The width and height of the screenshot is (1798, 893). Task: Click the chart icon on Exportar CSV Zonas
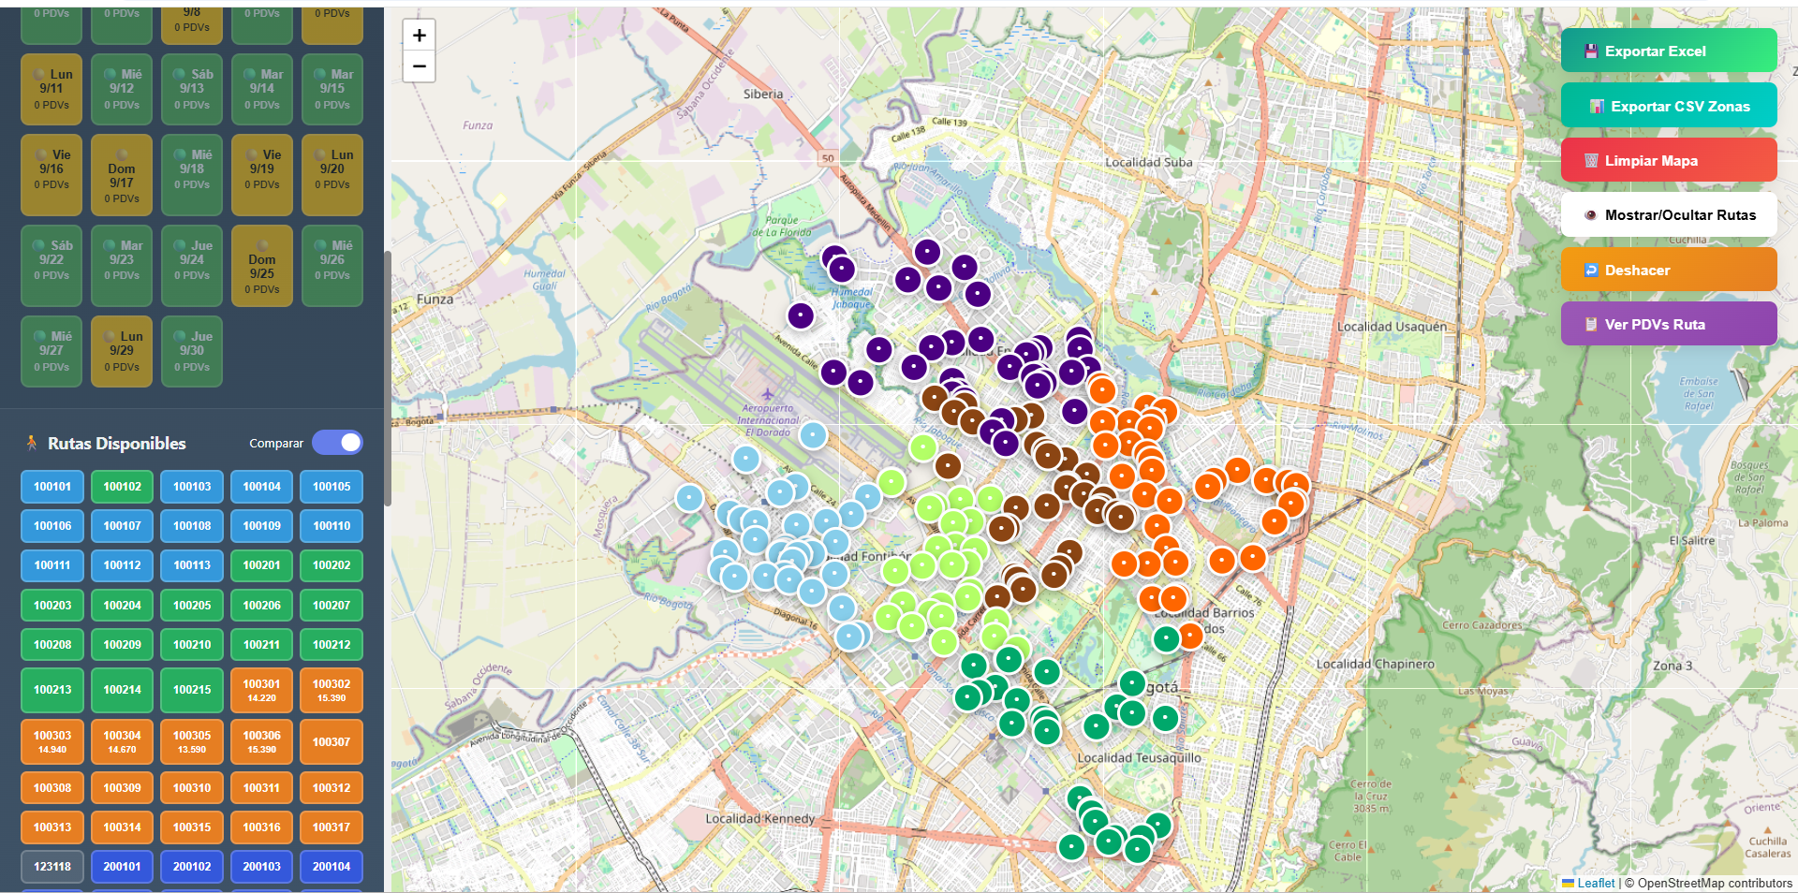tap(1598, 106)
